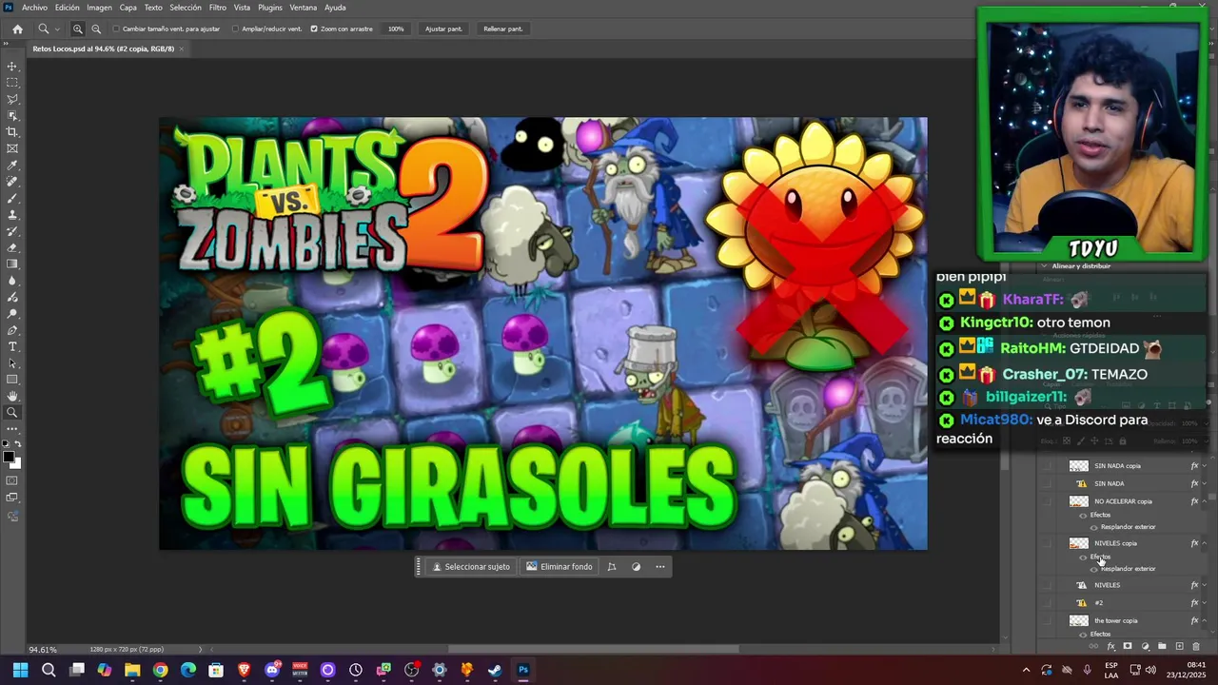This screenshot has width=1218, height=685.
Task: Select the Horizontal Type tool
Action: [x=12, y=346]
